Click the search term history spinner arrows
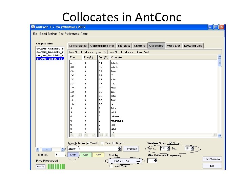Screen dimensions: 244x183 point(120,149)
